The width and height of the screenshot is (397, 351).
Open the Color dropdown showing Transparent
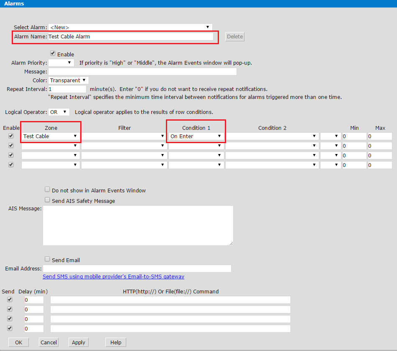click(69, 80)
